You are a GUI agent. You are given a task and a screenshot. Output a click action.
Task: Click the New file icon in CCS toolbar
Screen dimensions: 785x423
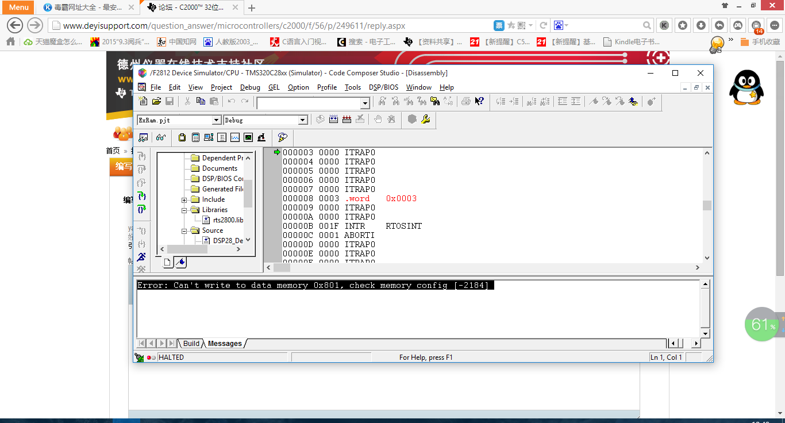(144, 102)
